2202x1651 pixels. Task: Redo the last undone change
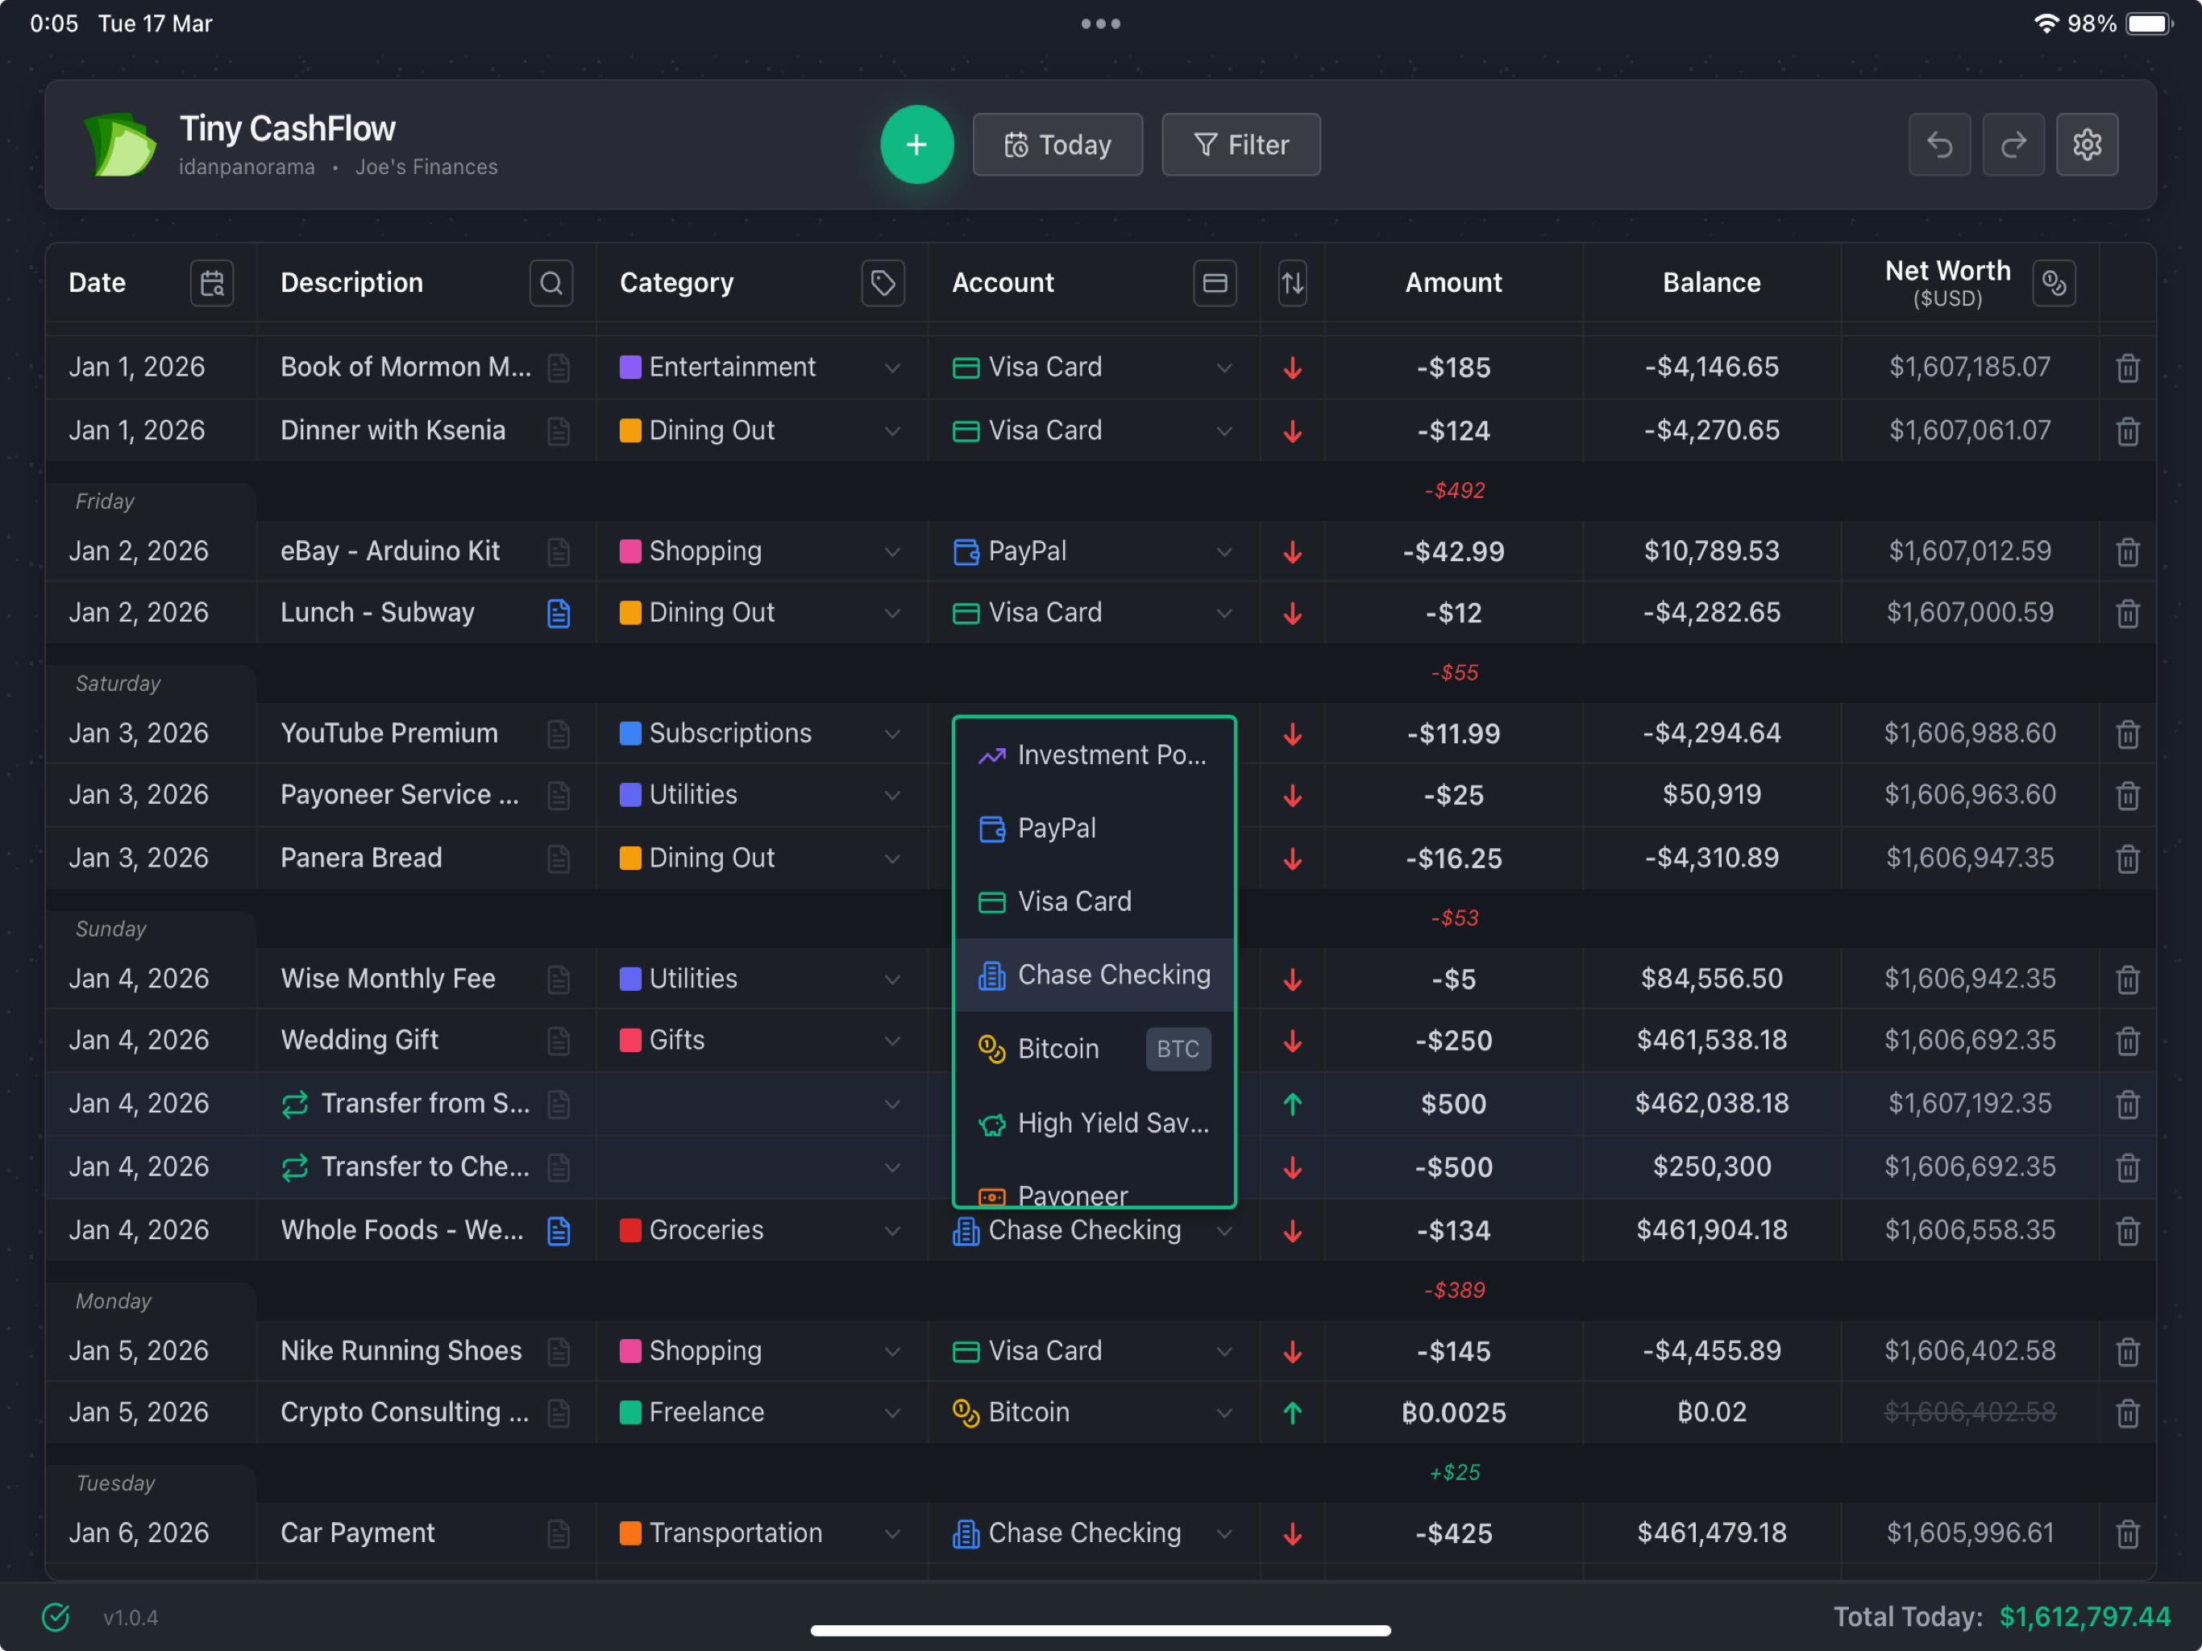pos(2012,144)
